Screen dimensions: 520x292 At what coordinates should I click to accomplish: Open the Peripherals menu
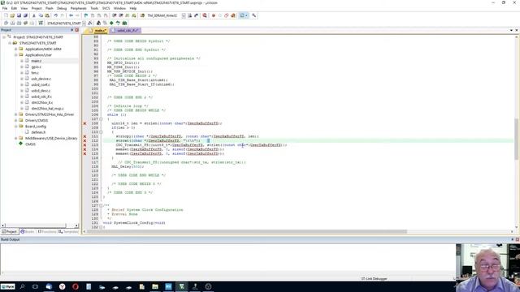[78, 8]
